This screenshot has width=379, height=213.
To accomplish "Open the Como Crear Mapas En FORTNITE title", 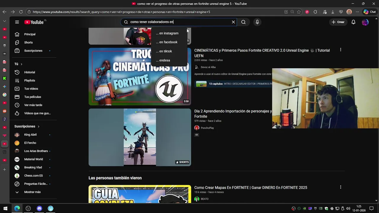I will click(x=251, y=188).
